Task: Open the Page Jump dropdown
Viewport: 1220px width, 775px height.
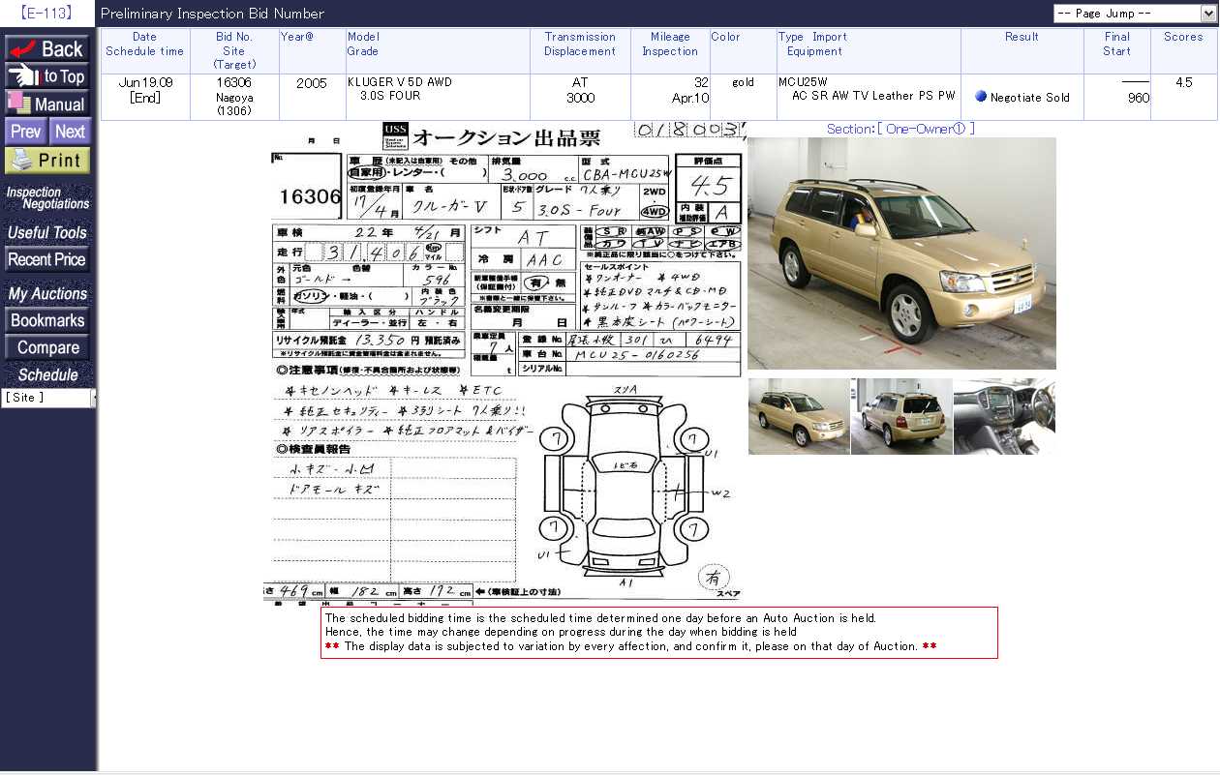Action: tap(1133, 14)
